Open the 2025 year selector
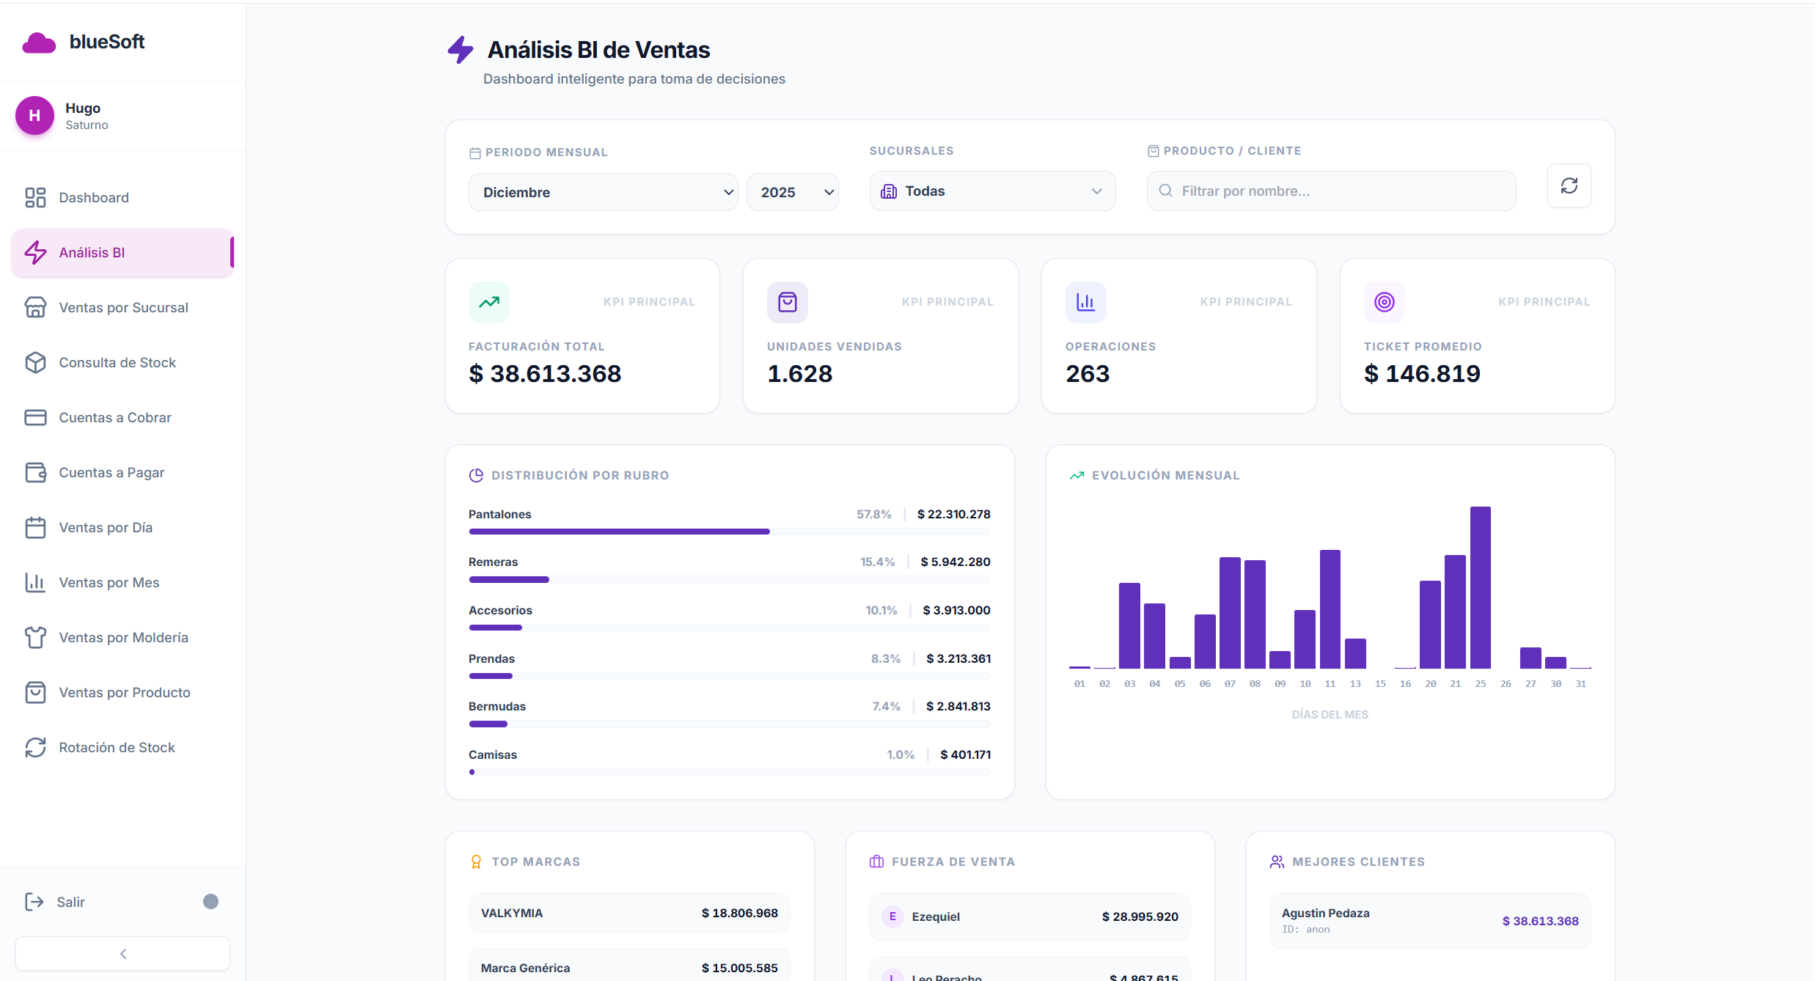The width and height of the screenshot is (1815, 981). click(792, 191)
